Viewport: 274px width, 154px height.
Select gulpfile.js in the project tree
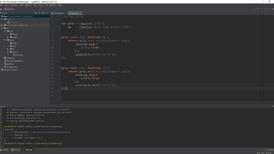coord(9,64)
